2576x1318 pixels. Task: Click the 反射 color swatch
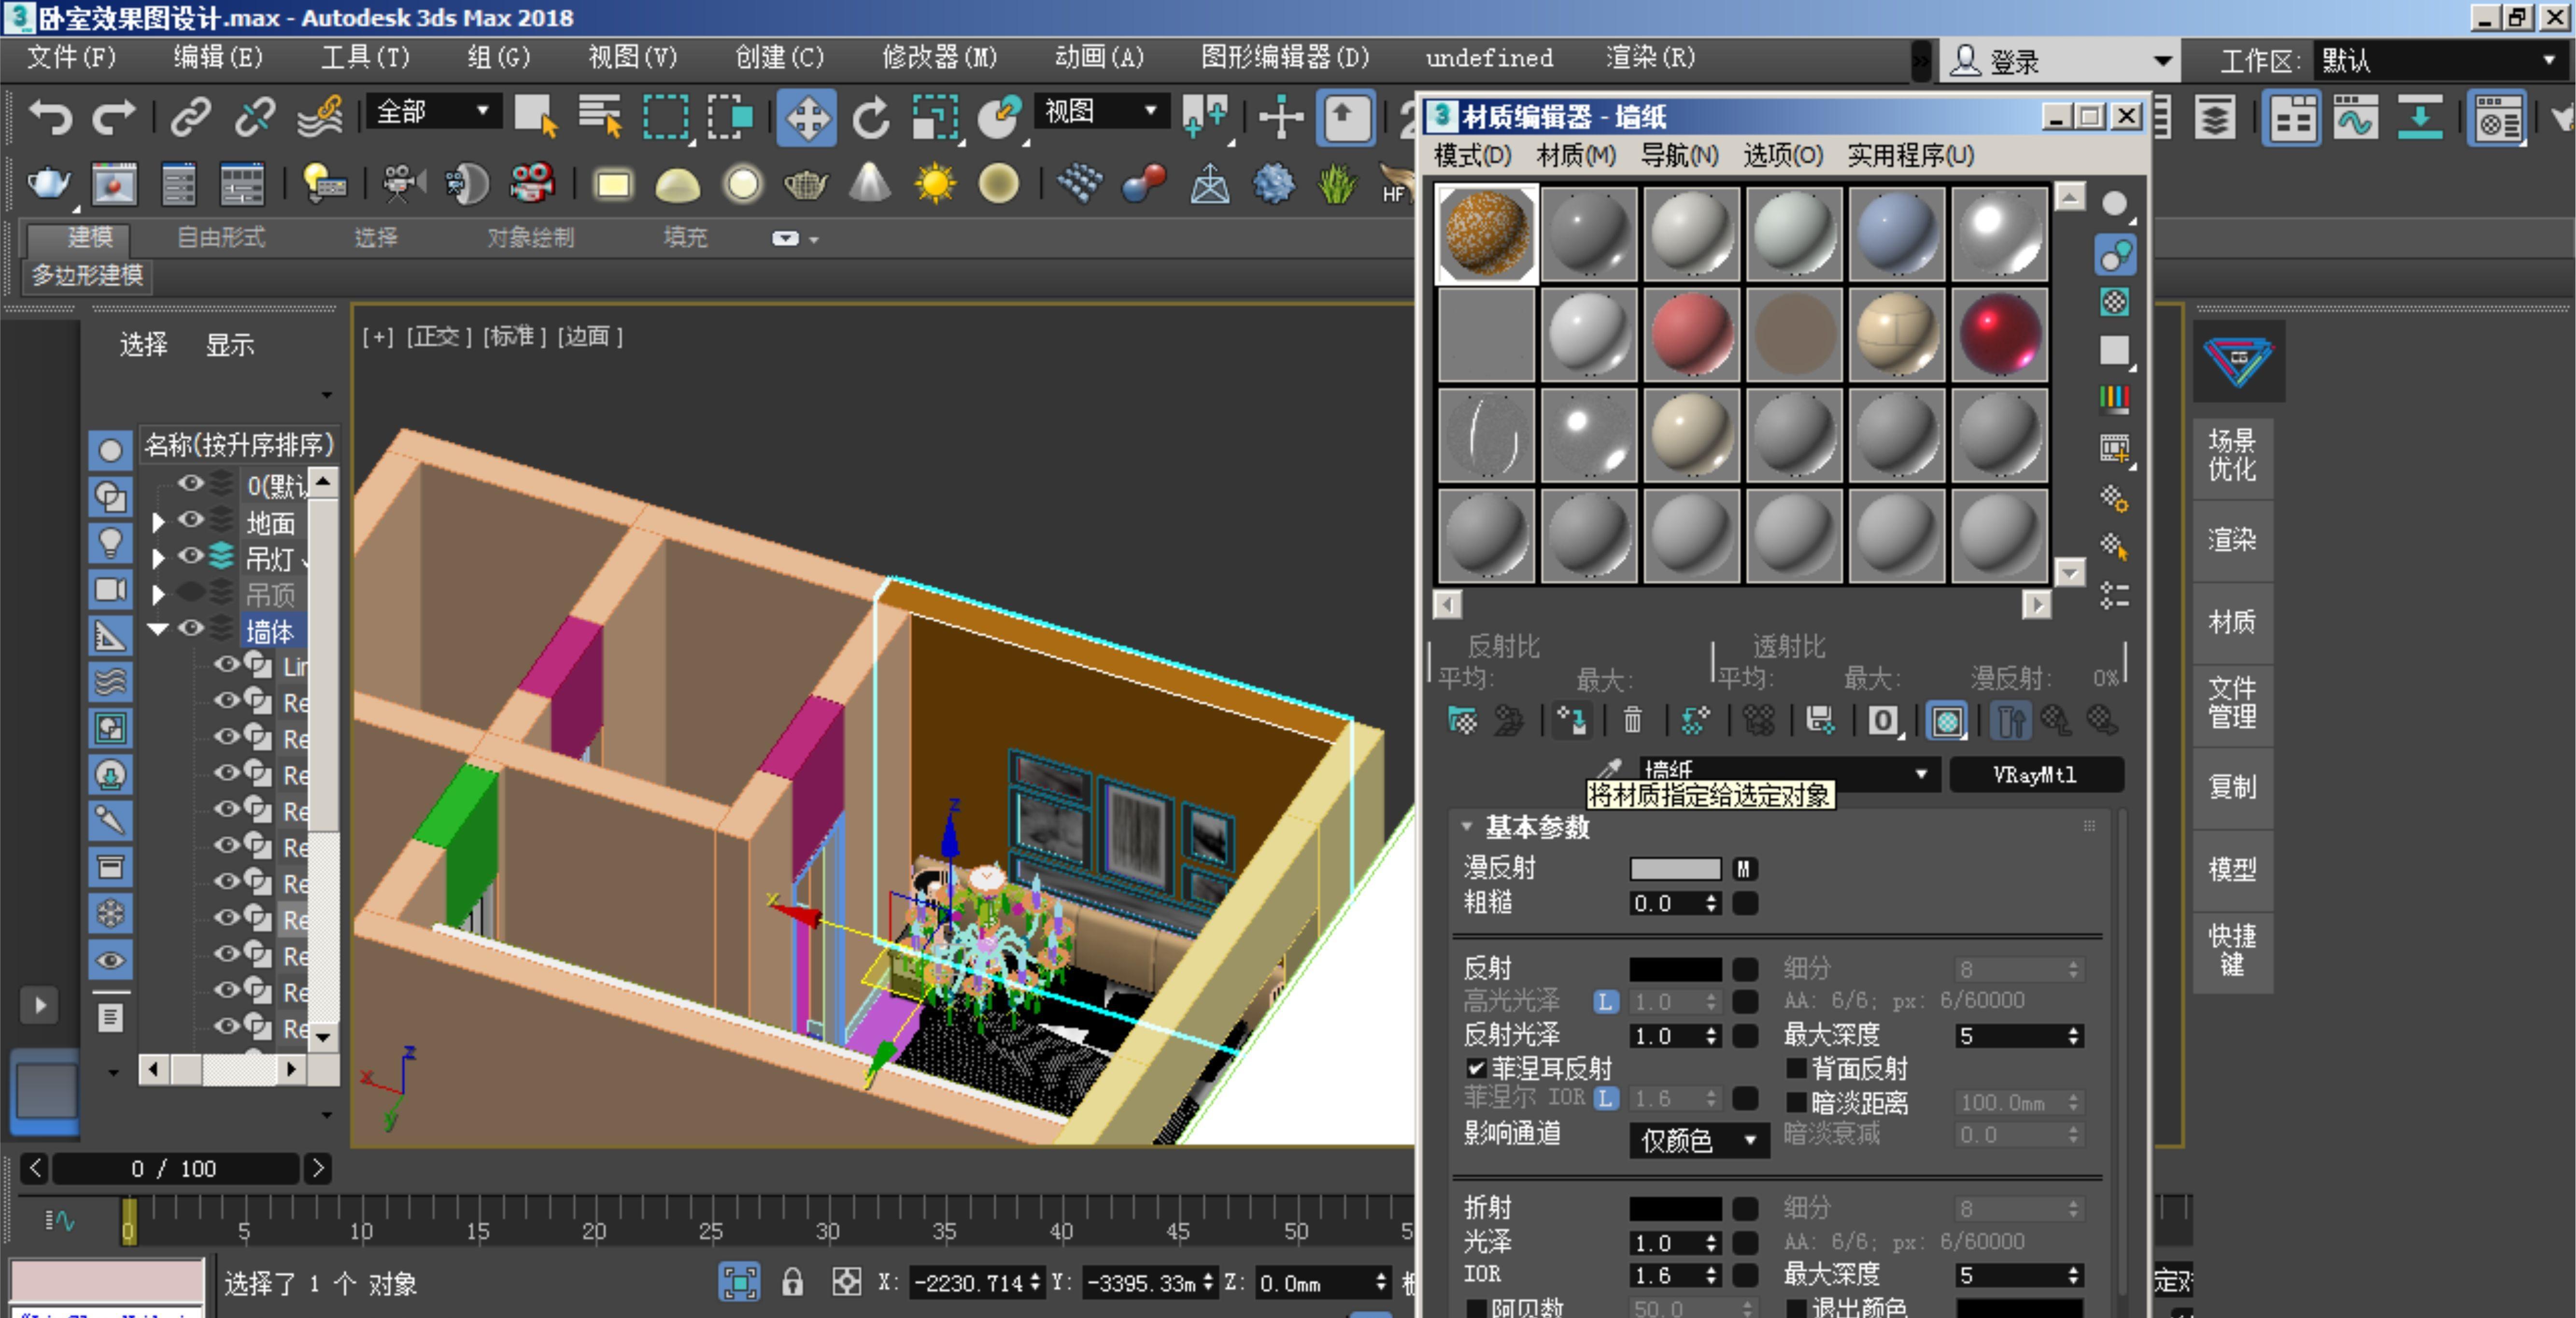pyautogui.click(x=1675, y=968)
